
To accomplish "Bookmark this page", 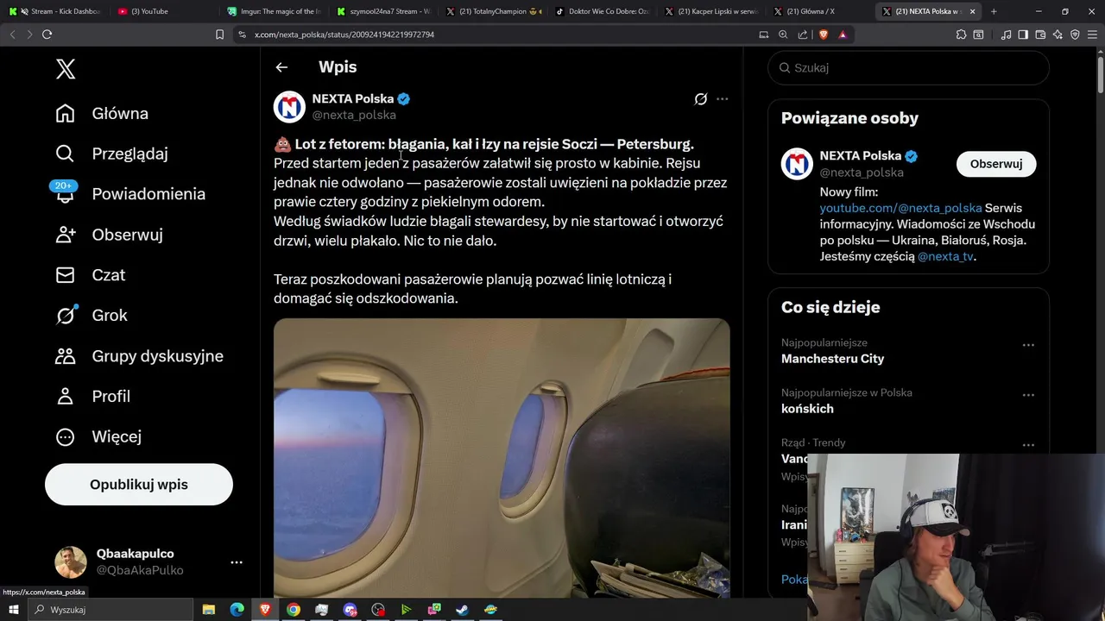I will click(220, 34).
